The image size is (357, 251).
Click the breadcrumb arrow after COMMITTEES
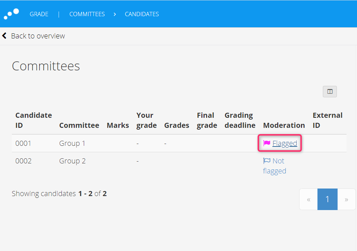click(x=115, y=14)
